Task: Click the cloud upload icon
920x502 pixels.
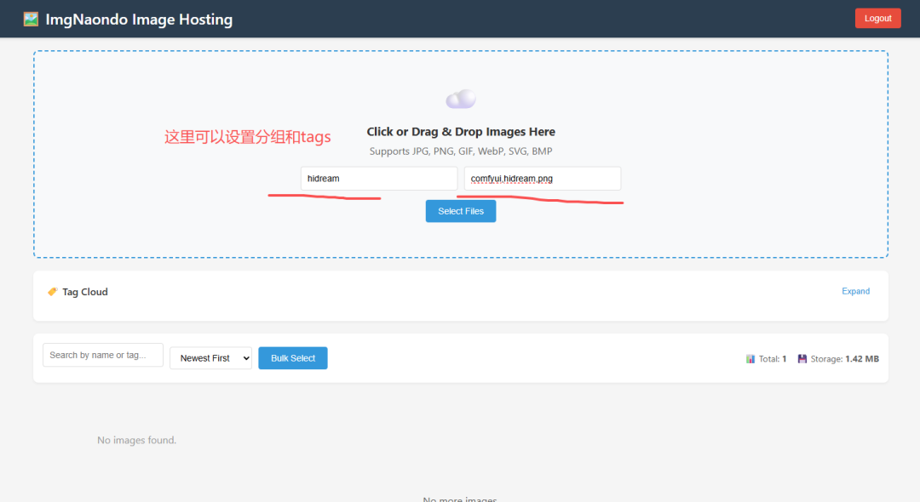Action: pyautogui.click(x=461, y=100)
